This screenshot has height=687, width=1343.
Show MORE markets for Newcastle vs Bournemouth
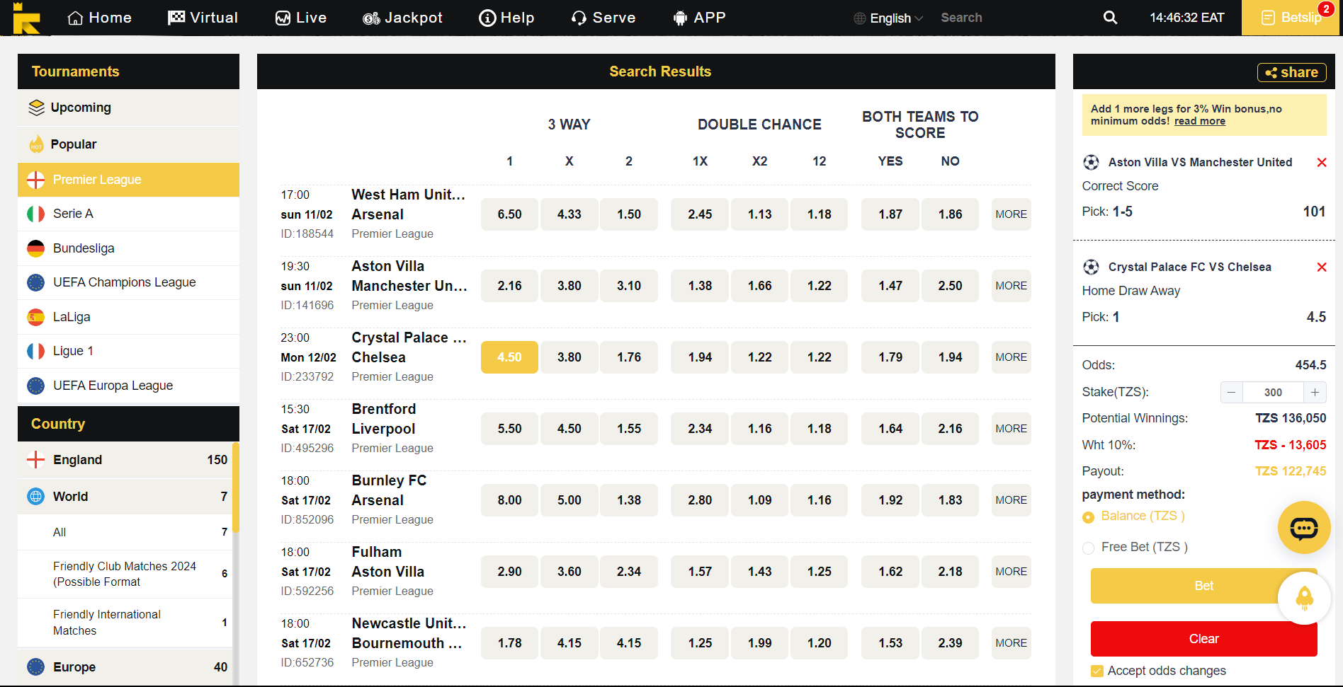(1011, 643)
